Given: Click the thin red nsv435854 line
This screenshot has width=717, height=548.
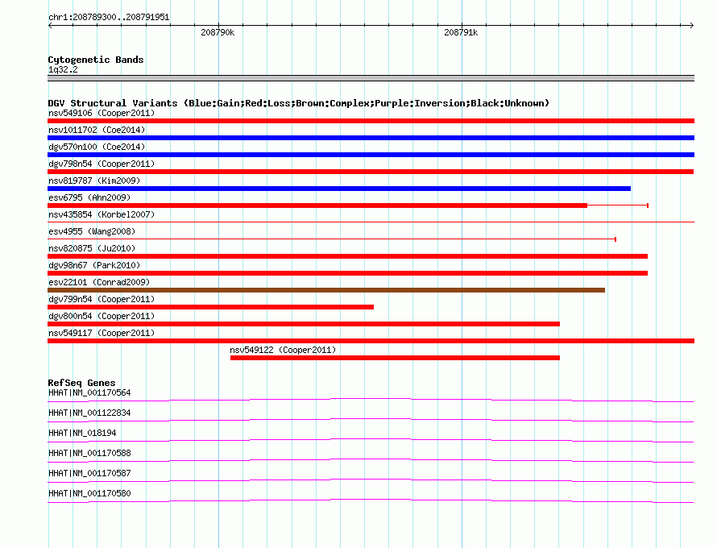Looking at the screenshot, I should (371, 222).
